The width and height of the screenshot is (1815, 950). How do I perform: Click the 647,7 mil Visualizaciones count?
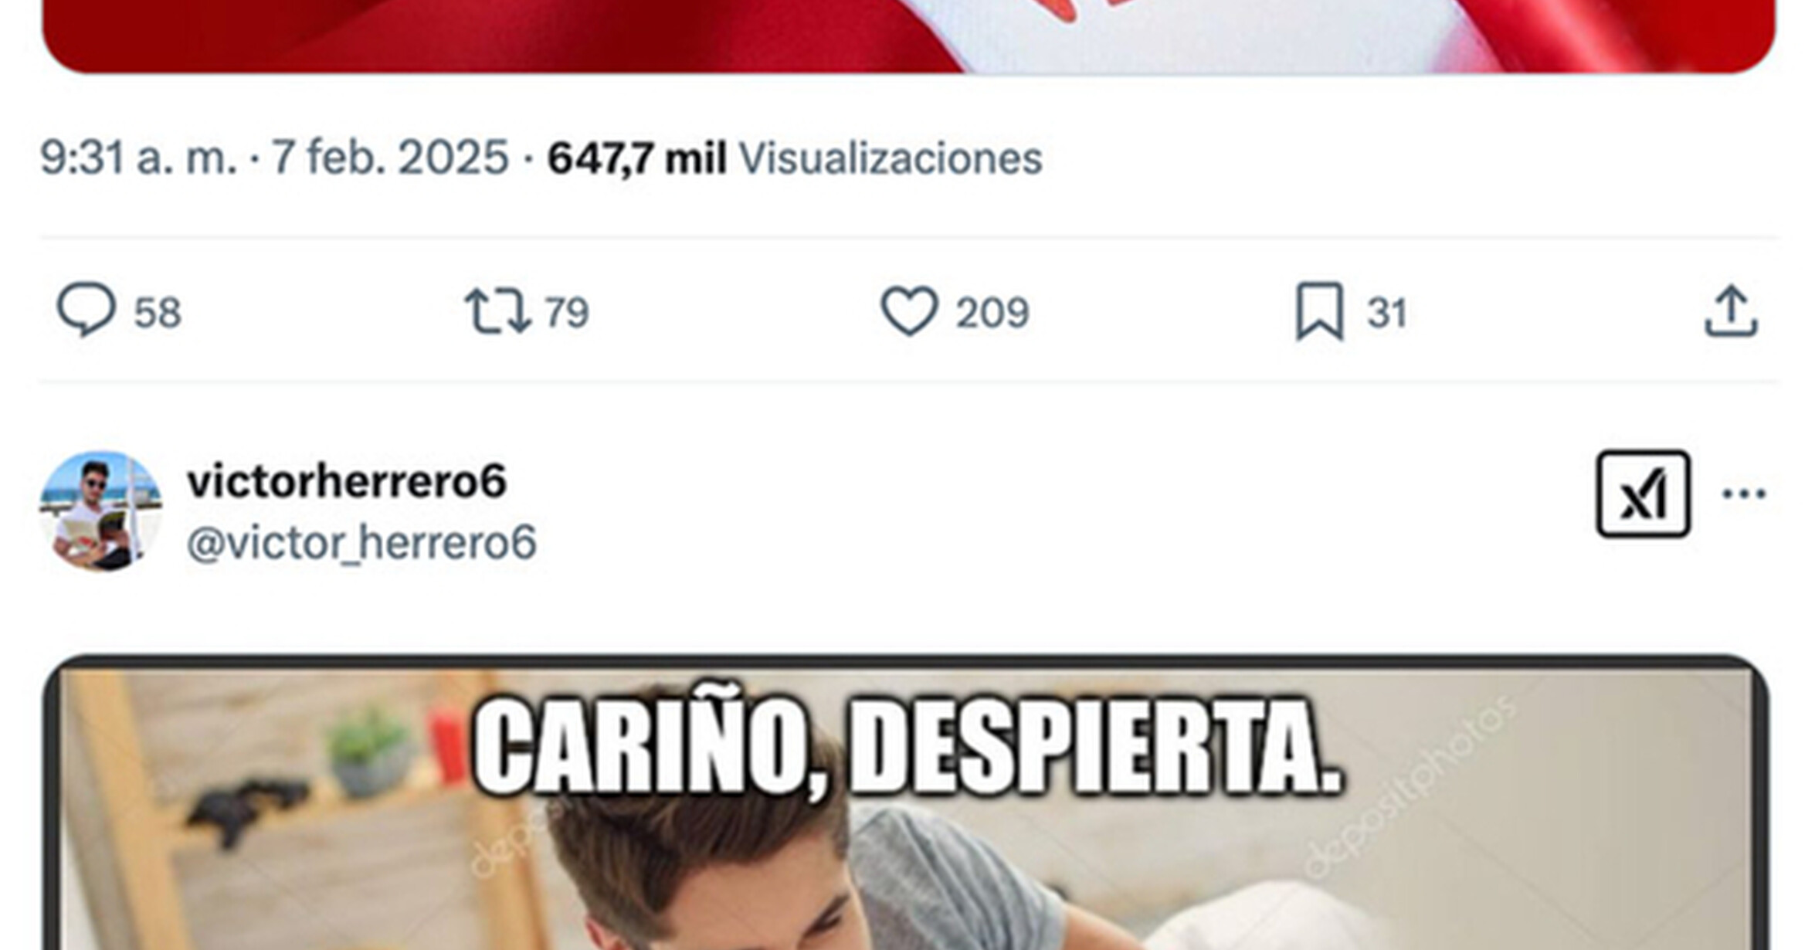point(795,158)
